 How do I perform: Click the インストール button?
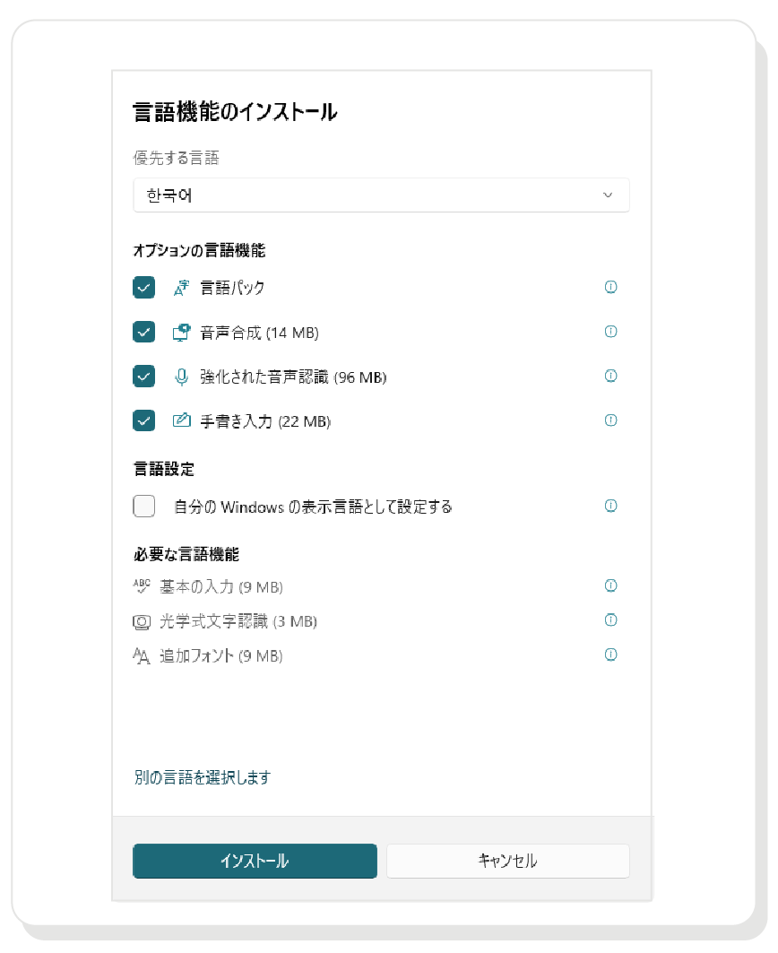pyautogui.click(x=255, y=861)
